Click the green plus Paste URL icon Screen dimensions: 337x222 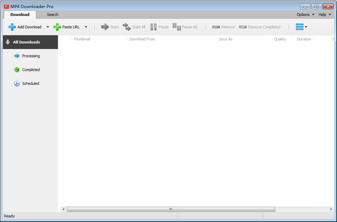tap(57, 27)
